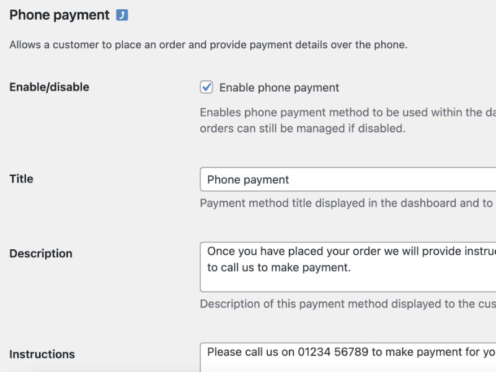Click the Enable/disable section label
Image resolution: width=496 pixels, height=372 pixels.
[x=48, y=87]
